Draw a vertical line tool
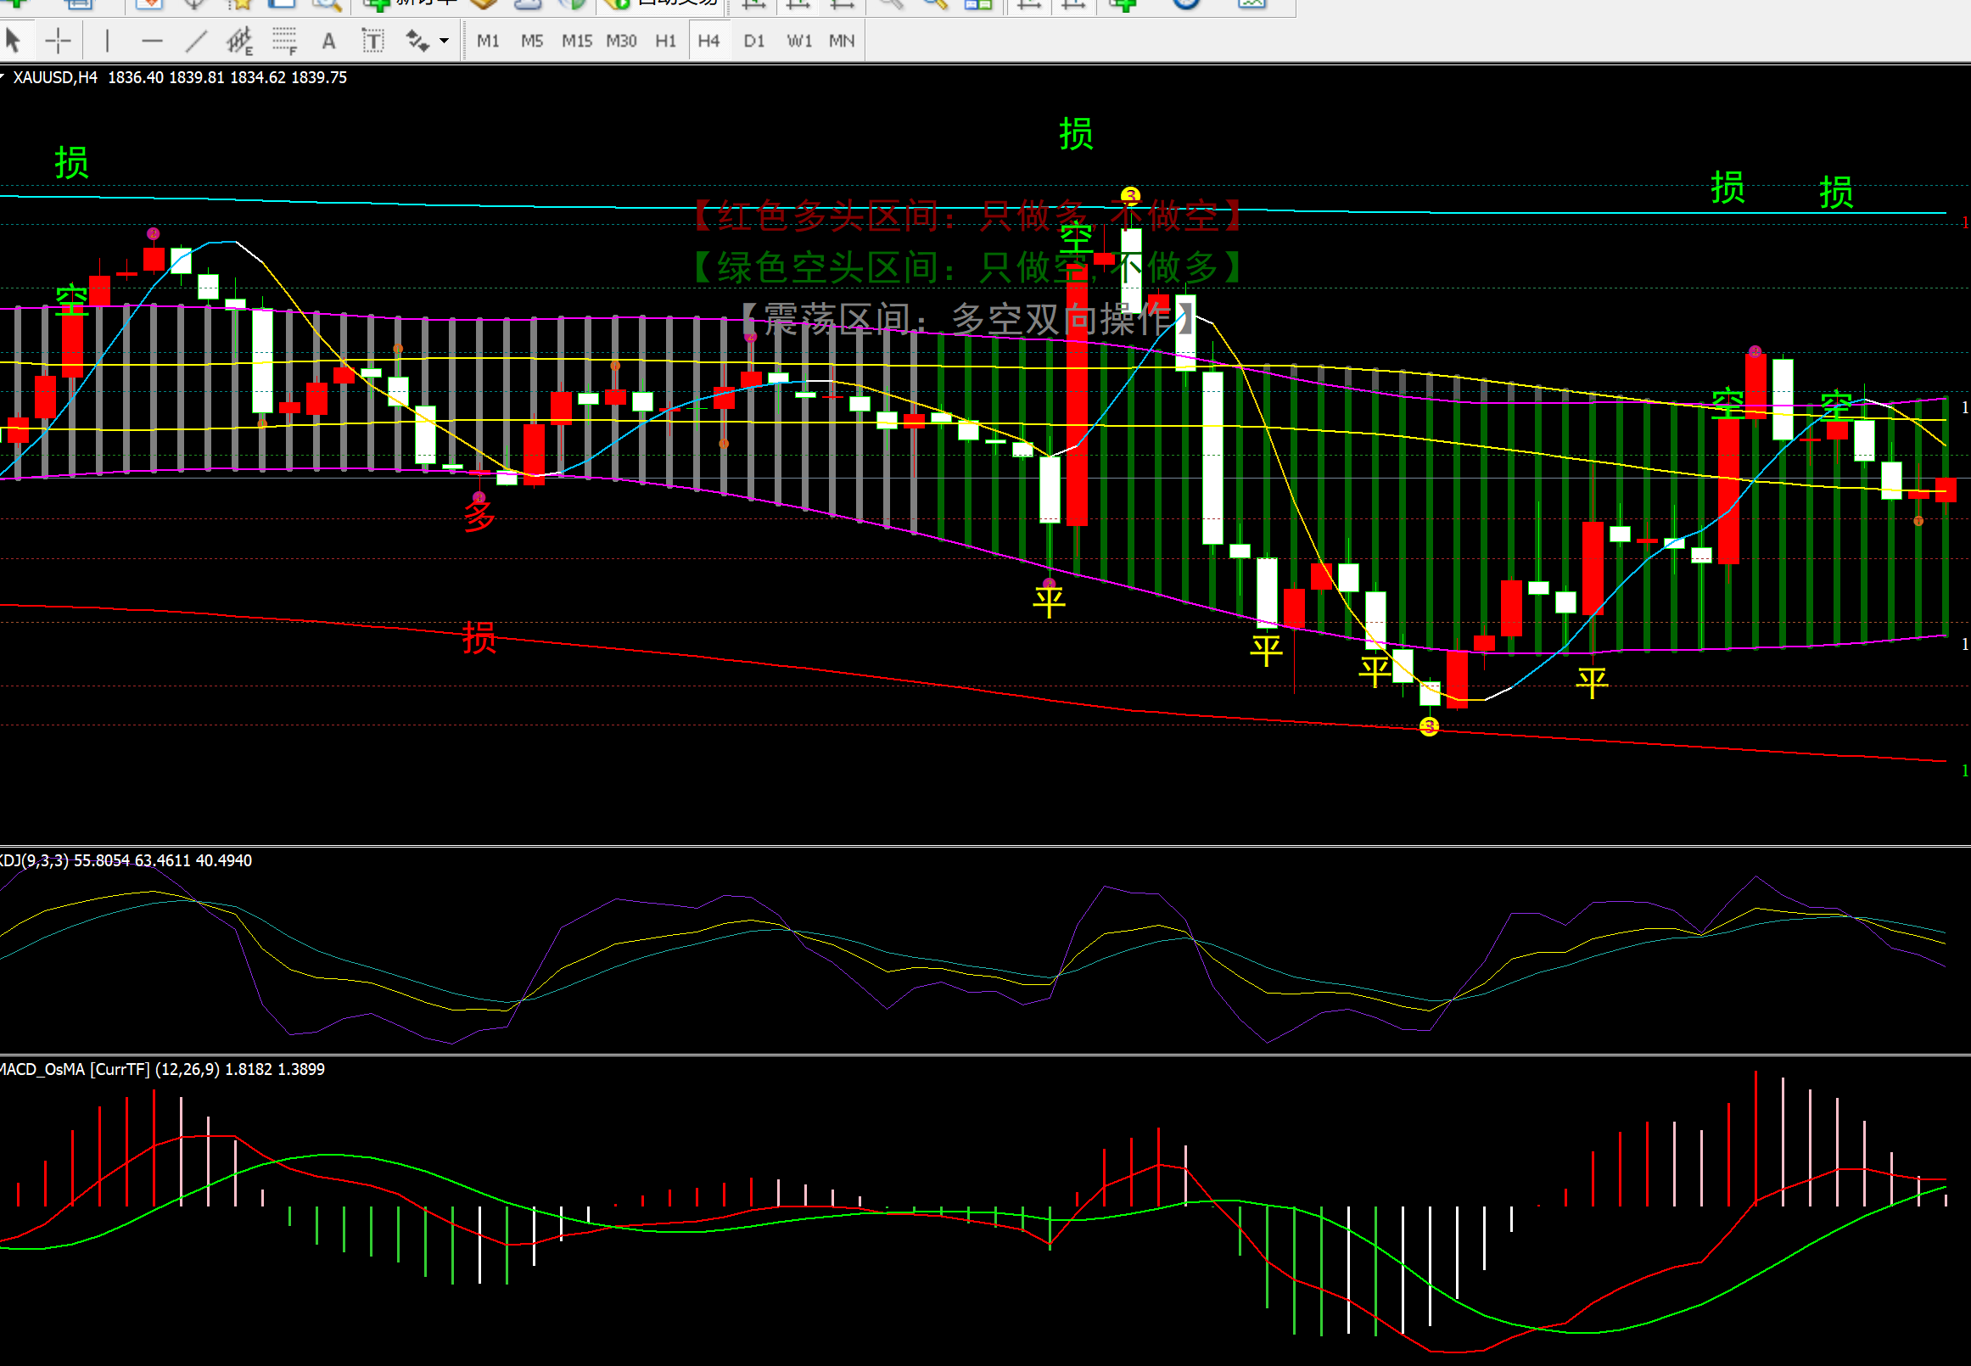The height and width of the screenshot is (1366, 1971). pos(107,40)
